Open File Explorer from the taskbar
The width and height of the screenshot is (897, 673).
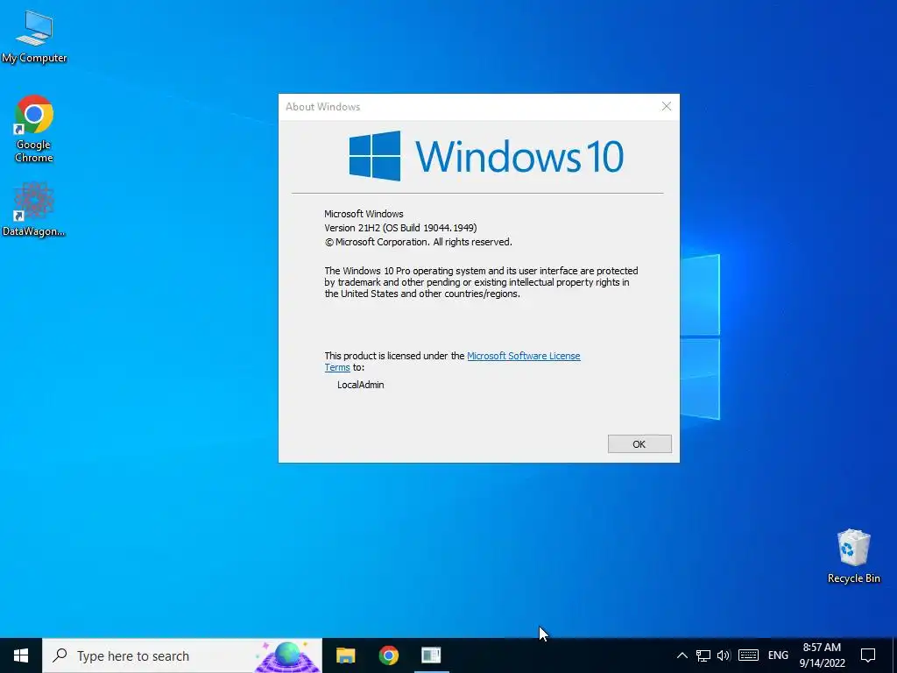pos(345,655)
